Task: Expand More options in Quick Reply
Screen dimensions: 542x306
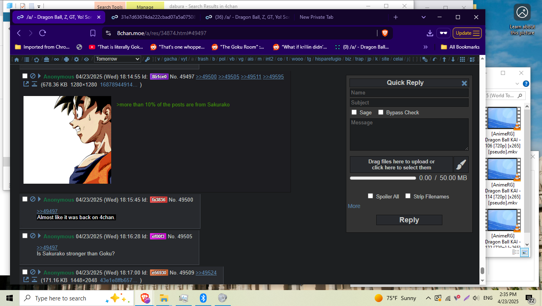Action: click(x=354, y=206)
